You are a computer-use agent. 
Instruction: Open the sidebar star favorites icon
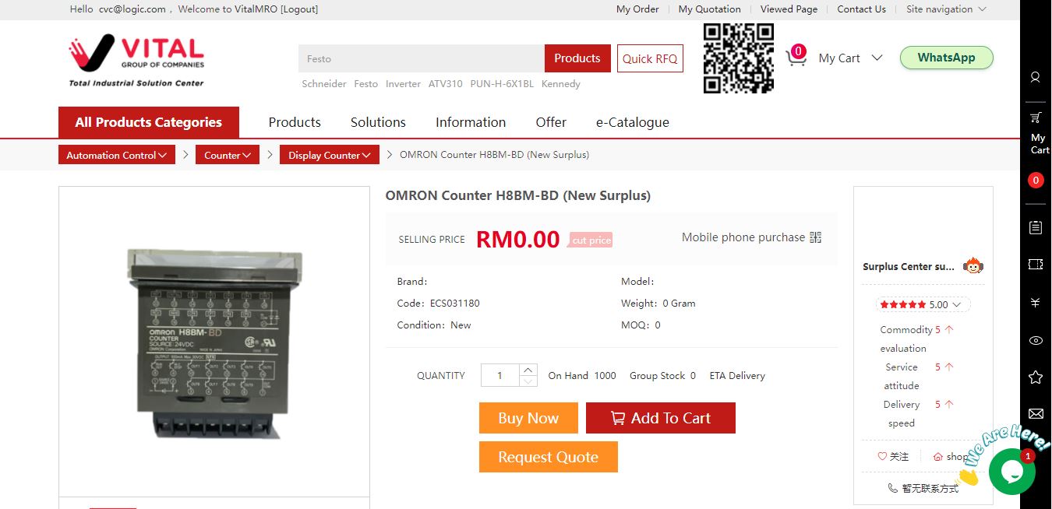point(1035,377)
